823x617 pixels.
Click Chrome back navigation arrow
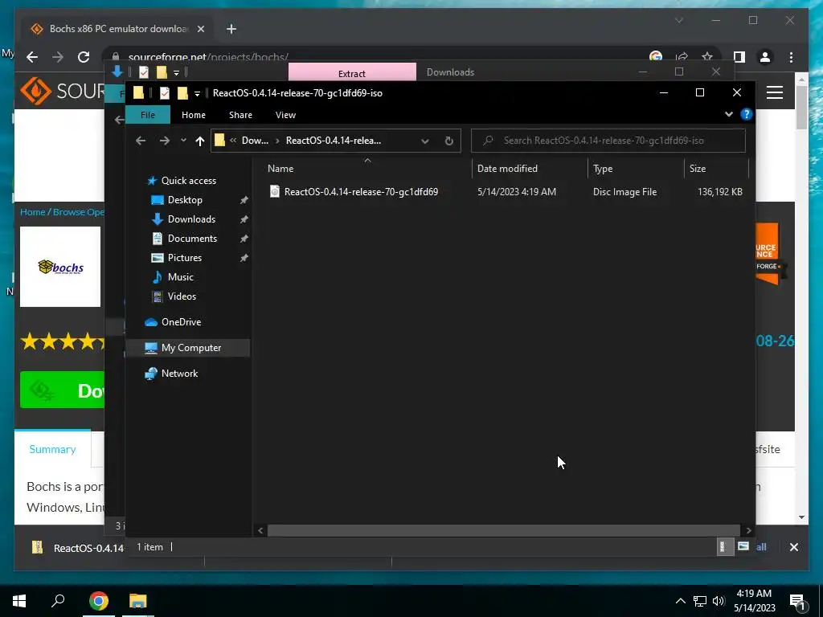[32, 57]
